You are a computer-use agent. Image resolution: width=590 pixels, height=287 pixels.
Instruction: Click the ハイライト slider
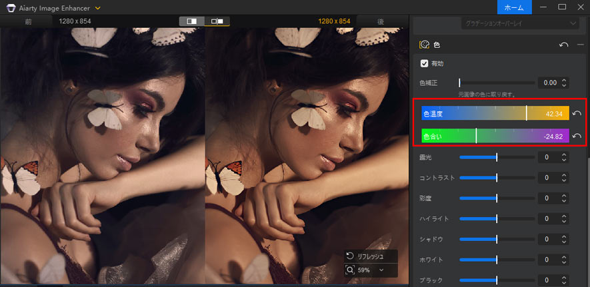point(497,218)
